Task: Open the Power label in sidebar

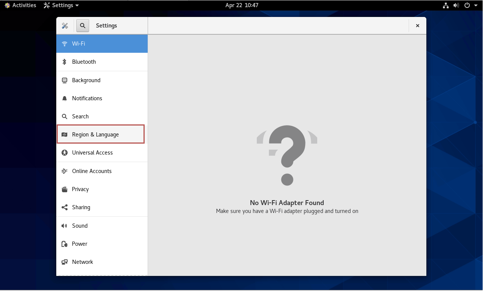Action: pos(80,244)
